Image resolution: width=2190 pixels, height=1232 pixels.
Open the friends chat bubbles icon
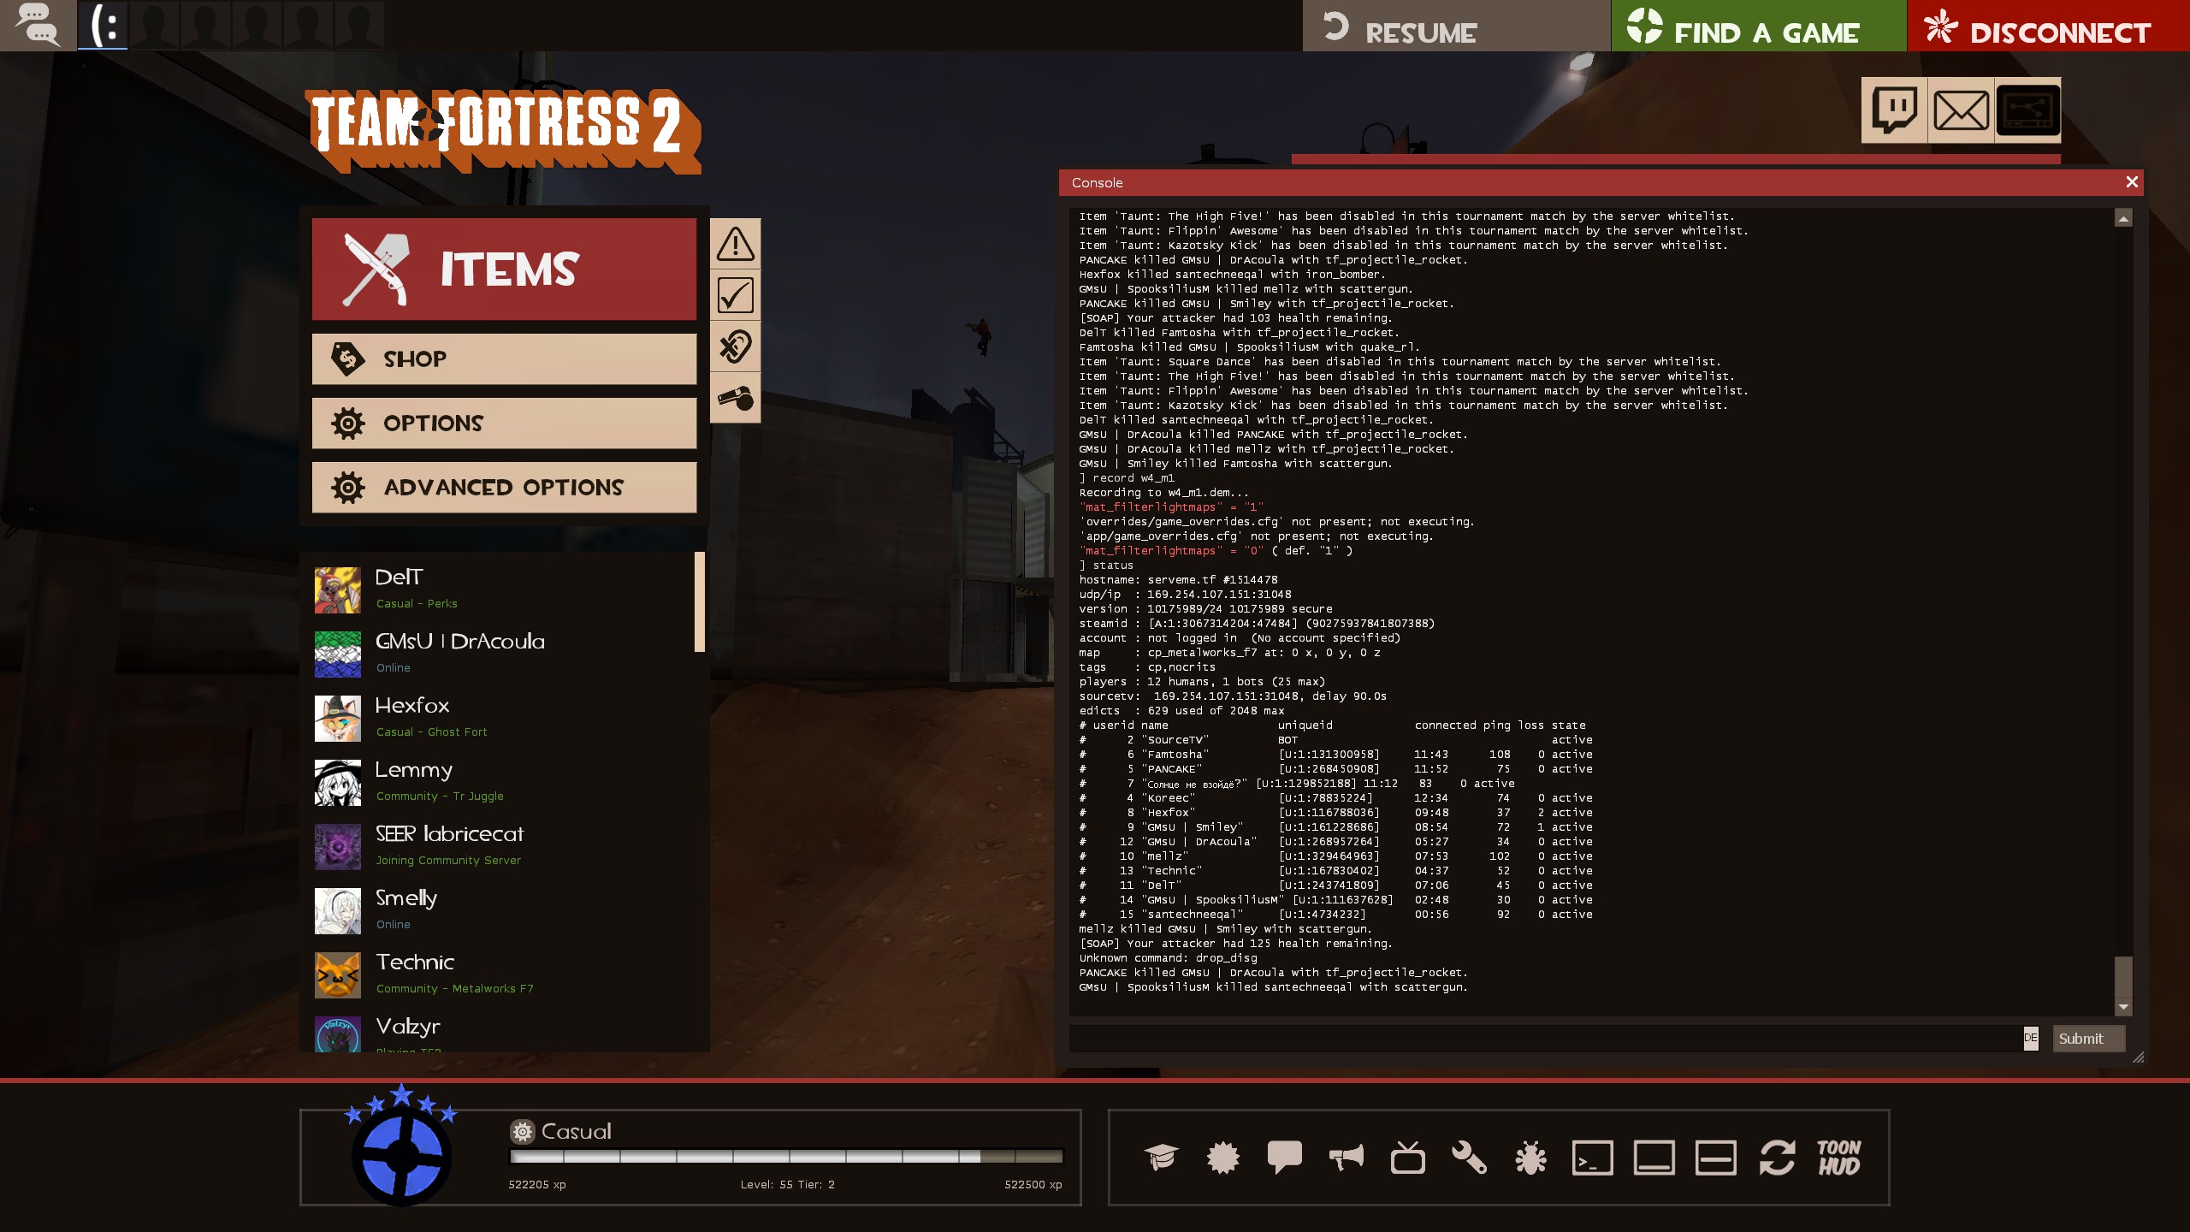point(38,25)
